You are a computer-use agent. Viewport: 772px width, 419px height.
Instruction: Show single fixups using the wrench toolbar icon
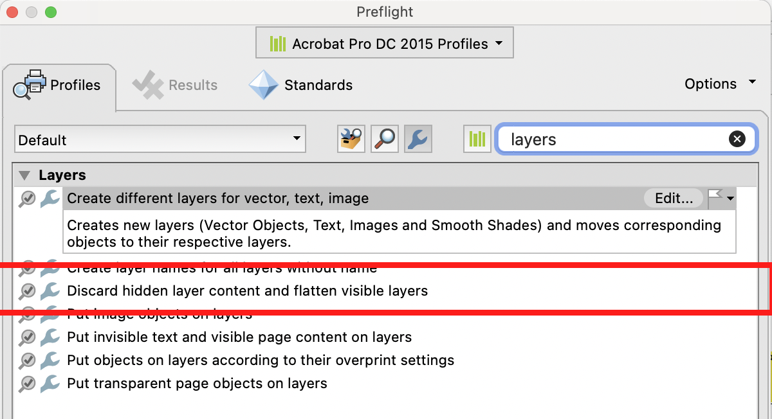[x=418, y=139]
